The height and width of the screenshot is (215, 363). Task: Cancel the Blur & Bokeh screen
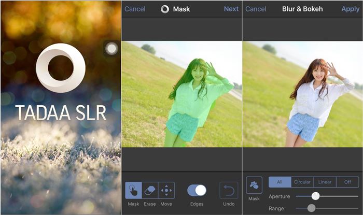coord(256,9)
